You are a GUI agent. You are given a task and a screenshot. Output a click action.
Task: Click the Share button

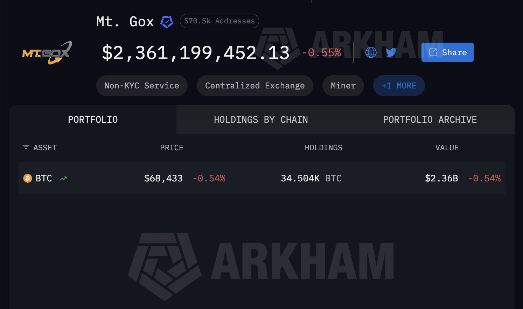click(x=447, y=52)
